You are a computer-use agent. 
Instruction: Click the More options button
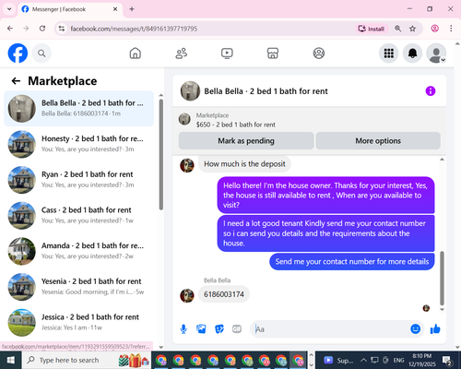click(x=378, y=141)
